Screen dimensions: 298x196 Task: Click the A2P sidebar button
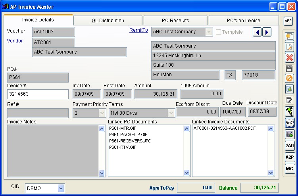click(289, 157)
